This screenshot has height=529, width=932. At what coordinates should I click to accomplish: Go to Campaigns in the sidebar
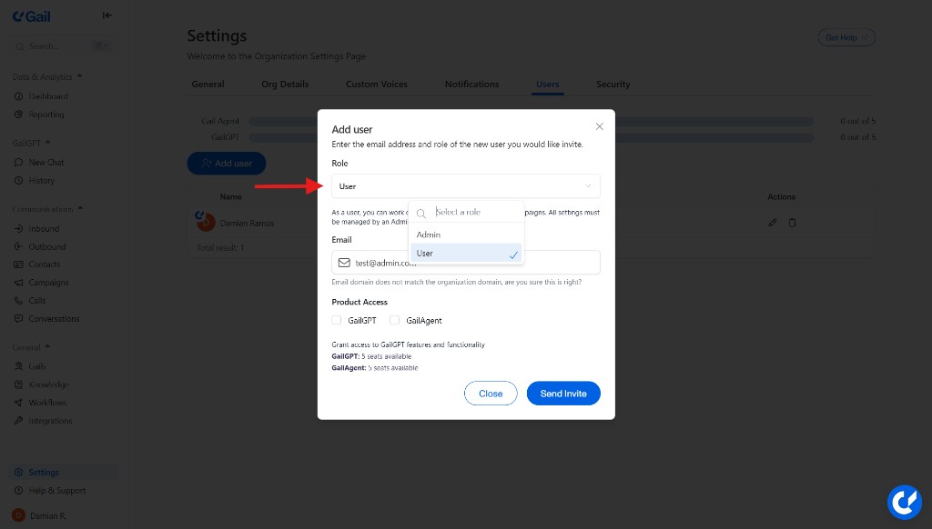(x=48, y=283)
